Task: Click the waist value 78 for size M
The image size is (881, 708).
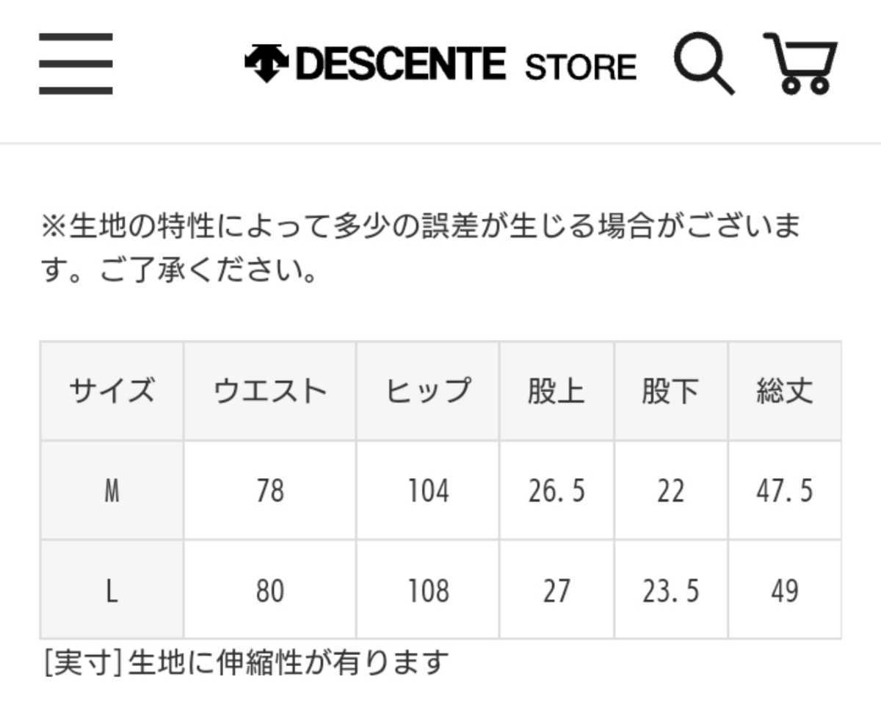Action: (x=269, y=491)
